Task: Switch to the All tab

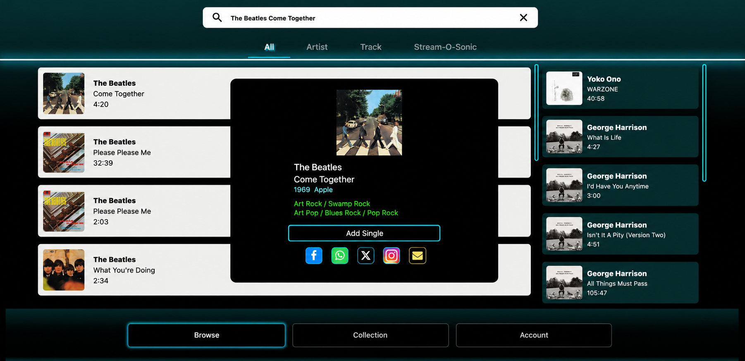Action: pyautogui.click(x=269, y=47)
